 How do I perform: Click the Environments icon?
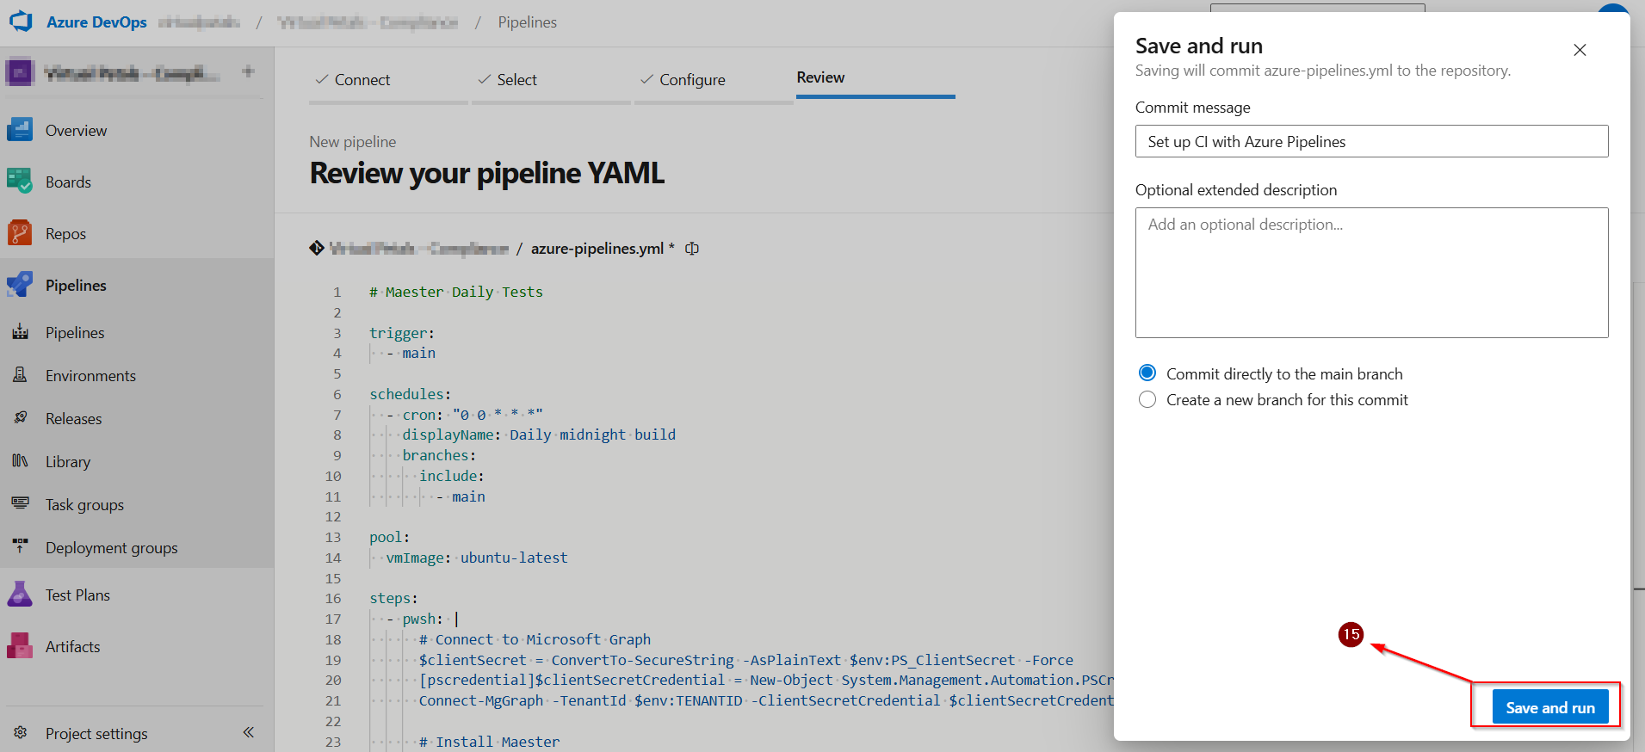click(x=21, y=375)
